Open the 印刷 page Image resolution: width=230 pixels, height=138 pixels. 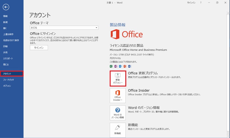point(5,46)
